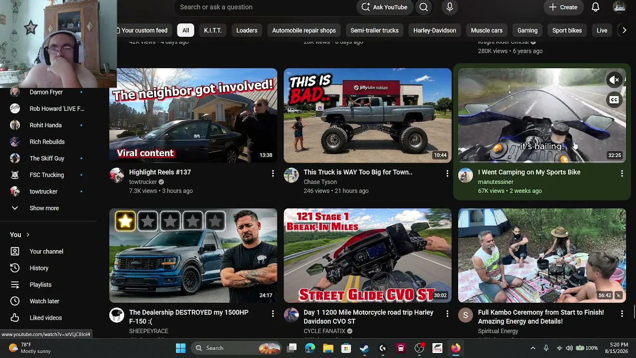This screenshot has height=358, width=636.
Task: Filter by Semi-trailer trucks
Action: pyautogui.click(x=375, y=30)
